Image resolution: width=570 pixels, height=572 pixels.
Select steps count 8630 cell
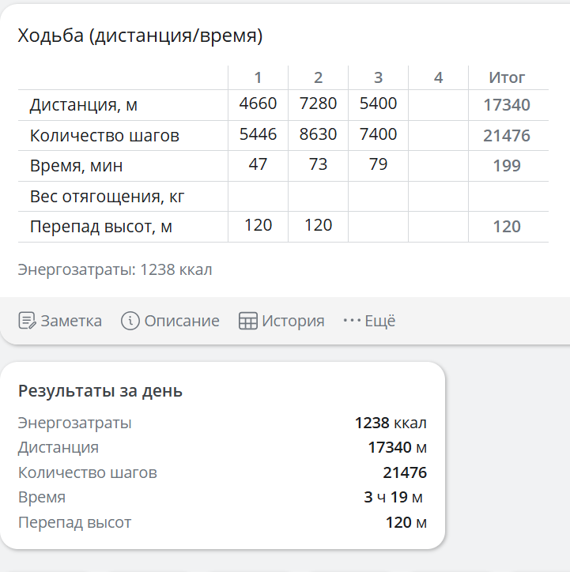pyautogui.click(x=318, y=134)
